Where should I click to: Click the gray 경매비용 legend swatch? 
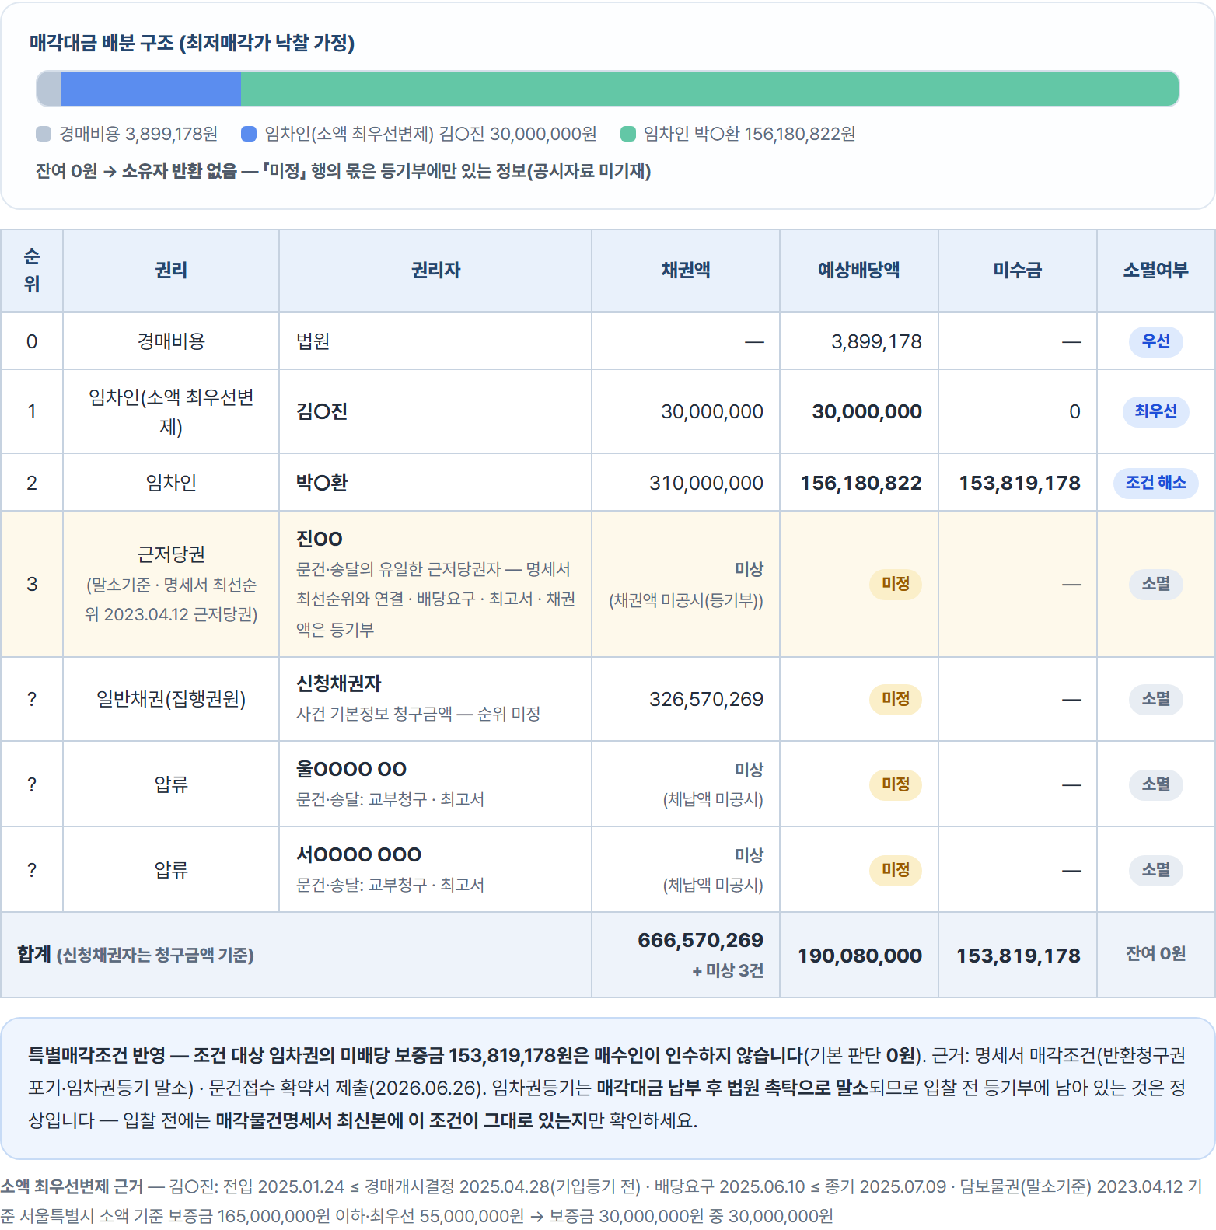[x=44, y=134]
